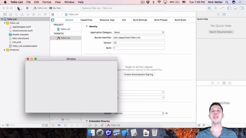
Task: Open the project navigator folder icon
Action: 5,15
